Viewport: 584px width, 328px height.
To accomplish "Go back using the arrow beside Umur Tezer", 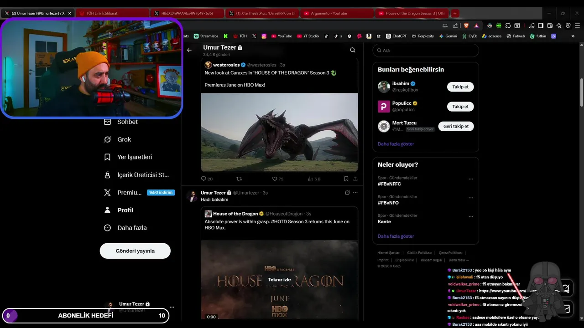I will [x=189, y=50].
